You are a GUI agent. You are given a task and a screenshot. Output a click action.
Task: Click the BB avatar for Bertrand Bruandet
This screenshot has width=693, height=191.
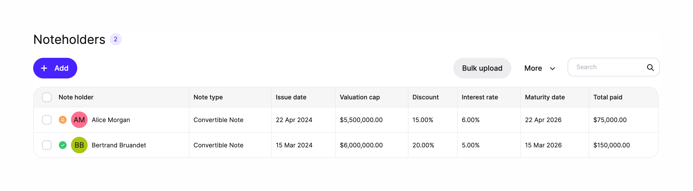coord(79,145)
